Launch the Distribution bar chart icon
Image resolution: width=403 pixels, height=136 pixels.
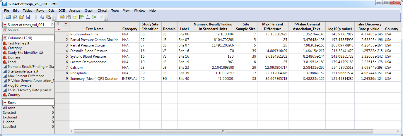tap(81, 17)
